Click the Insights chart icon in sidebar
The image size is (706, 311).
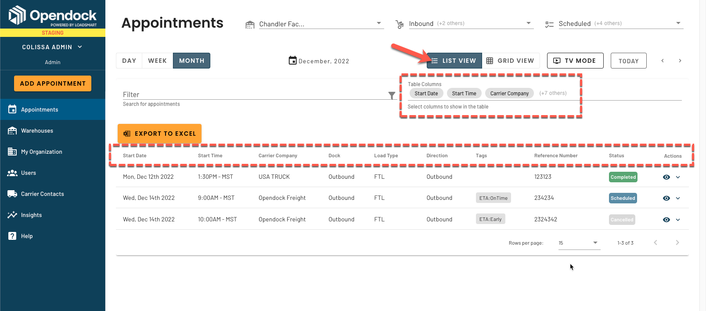coord(12,215)
